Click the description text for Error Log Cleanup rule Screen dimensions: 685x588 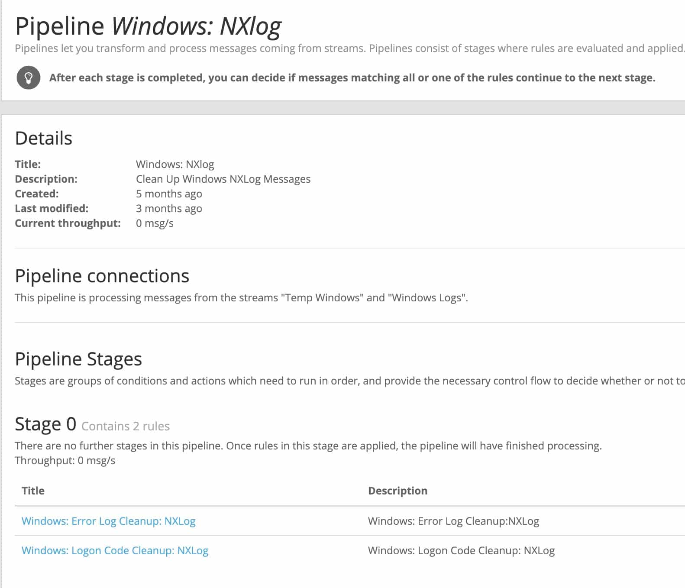pos(453,521)
